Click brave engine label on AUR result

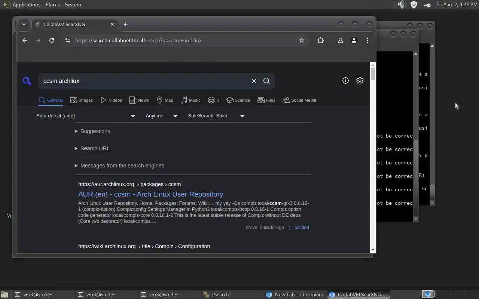[x=252, y=228]
